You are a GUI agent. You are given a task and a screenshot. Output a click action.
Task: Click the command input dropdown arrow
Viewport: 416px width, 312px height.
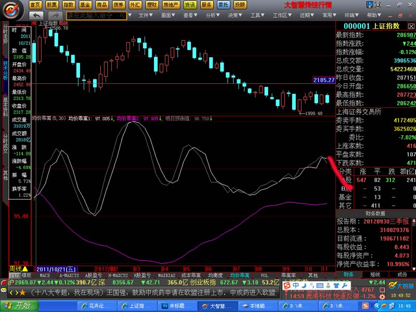[129, 16]
